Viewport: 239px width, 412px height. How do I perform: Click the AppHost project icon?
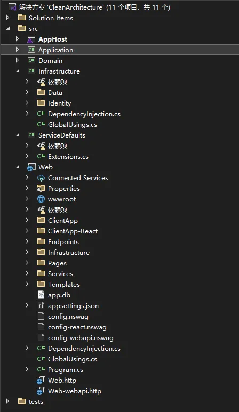(31, 39)
